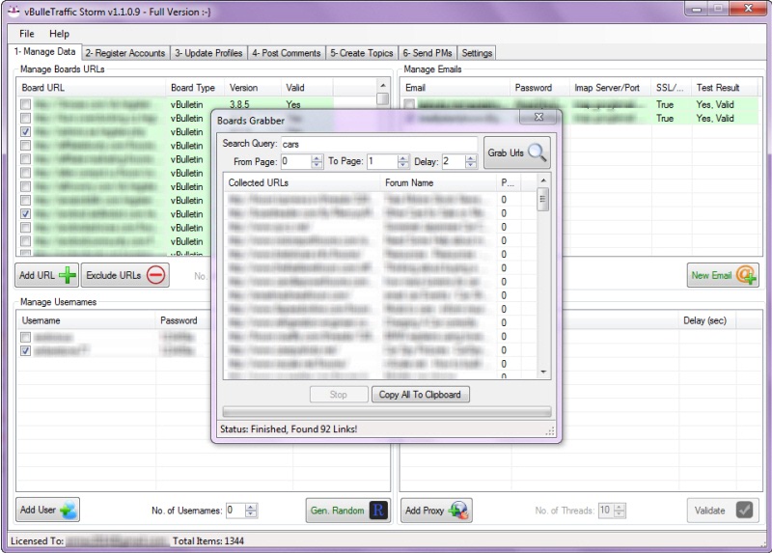Uncheck the second username checkbox

click(x=26, y=351)
